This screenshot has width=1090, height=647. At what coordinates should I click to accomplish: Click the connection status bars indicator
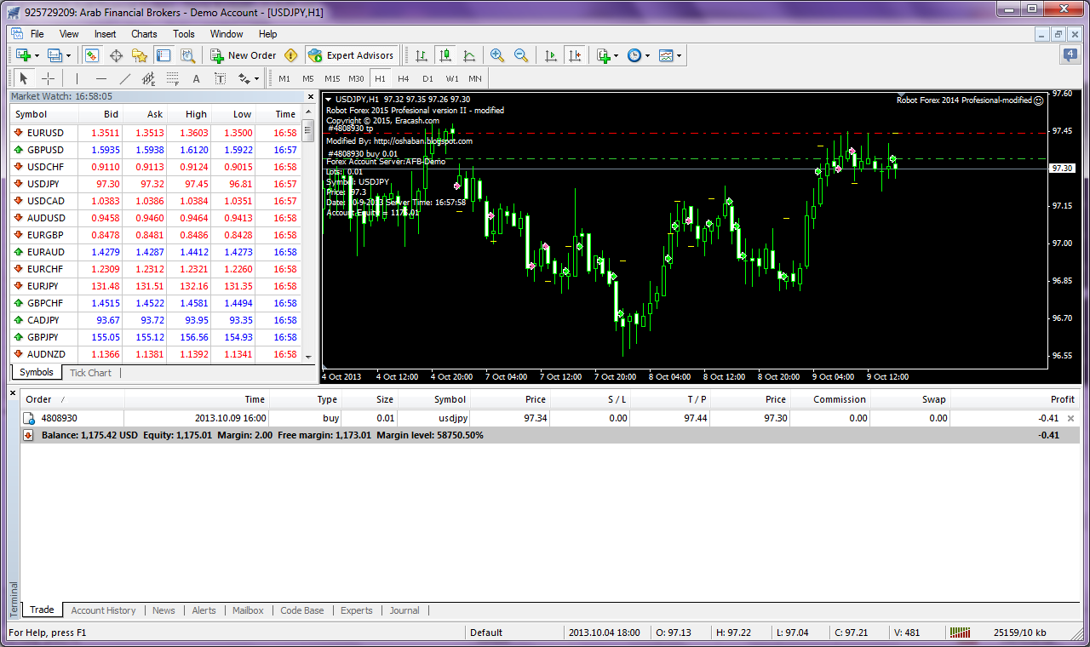(960, 633)
